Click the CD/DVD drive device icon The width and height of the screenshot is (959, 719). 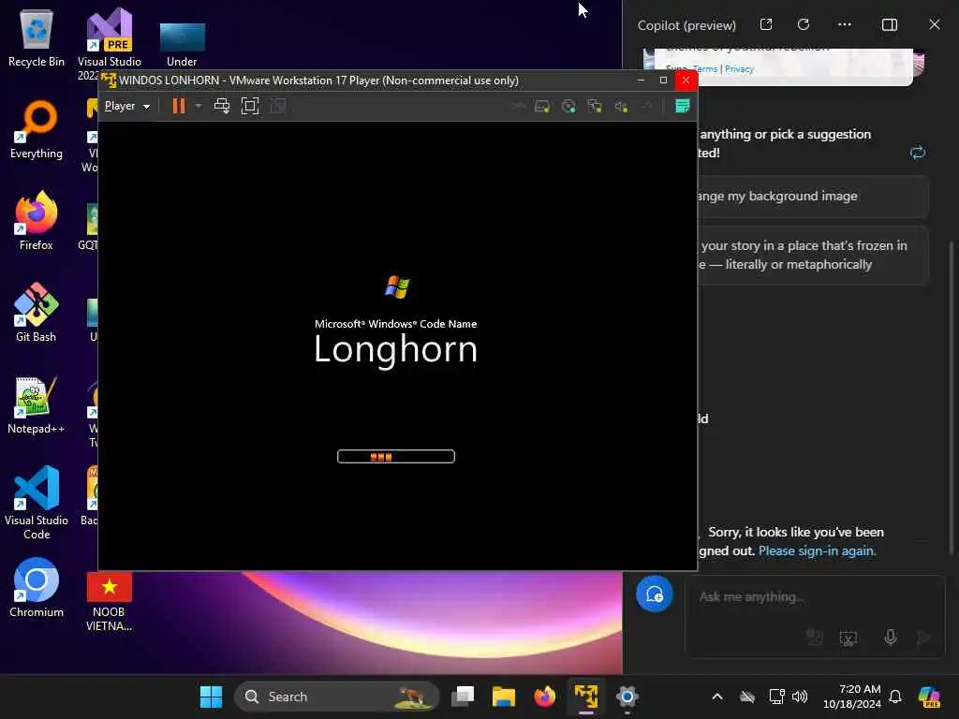(568, 107)
